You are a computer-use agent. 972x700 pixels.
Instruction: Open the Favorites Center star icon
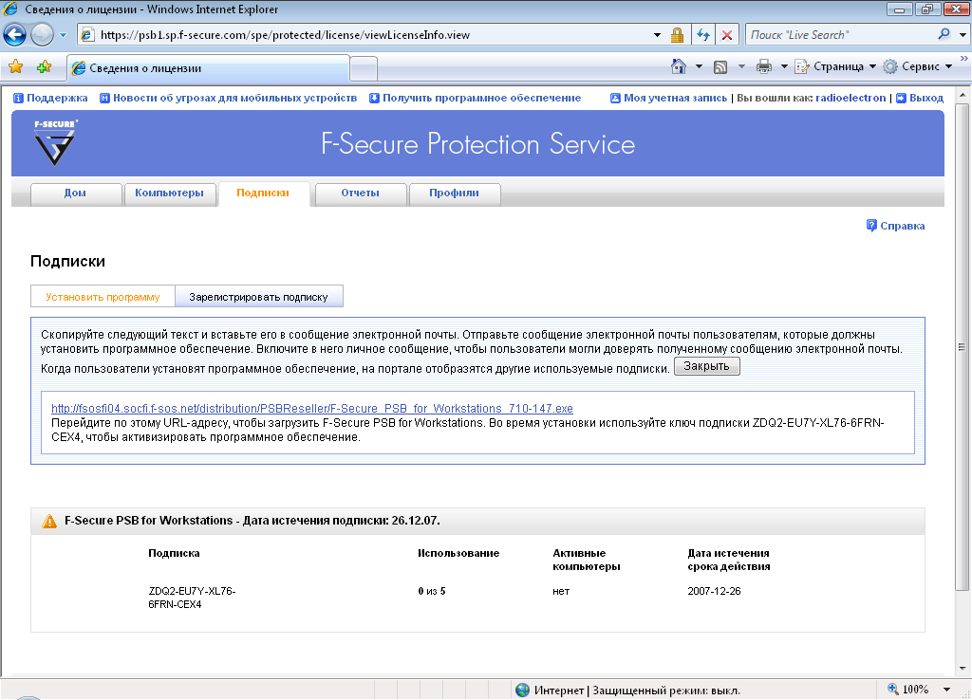pos(15,66)
